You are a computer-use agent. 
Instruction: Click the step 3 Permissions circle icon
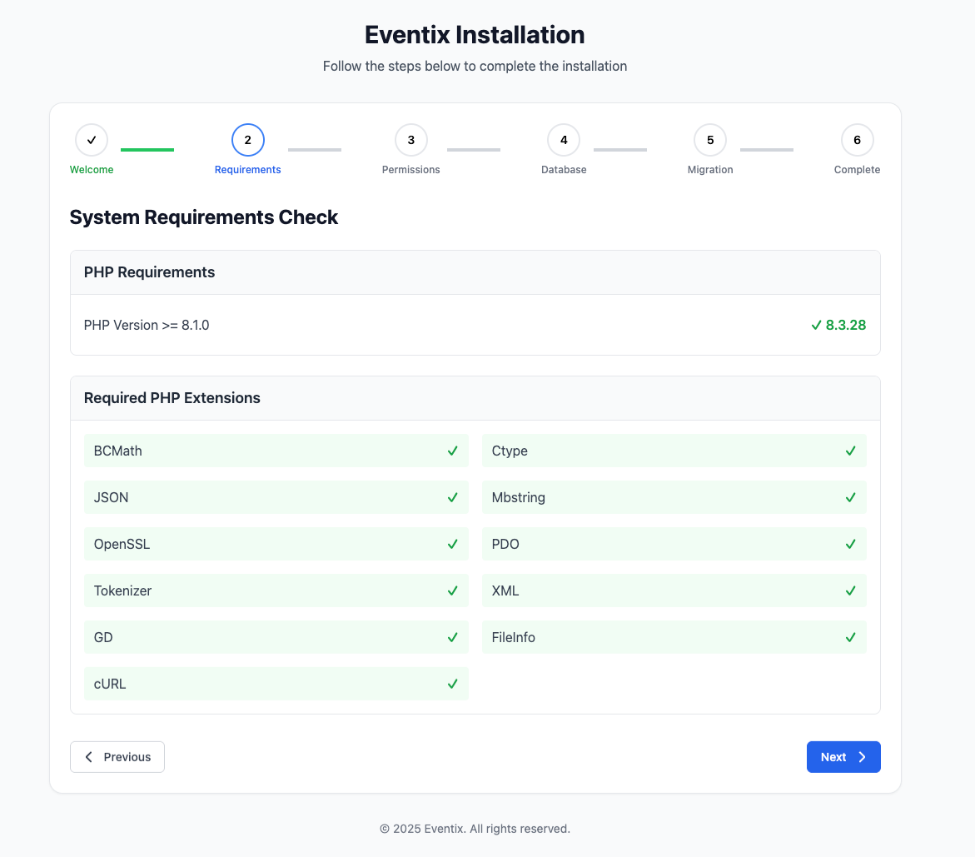point(410,140)
